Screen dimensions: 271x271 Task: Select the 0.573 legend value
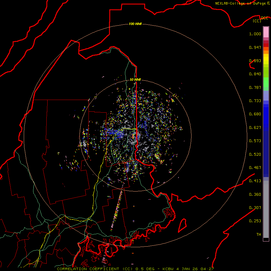[255, 141]
